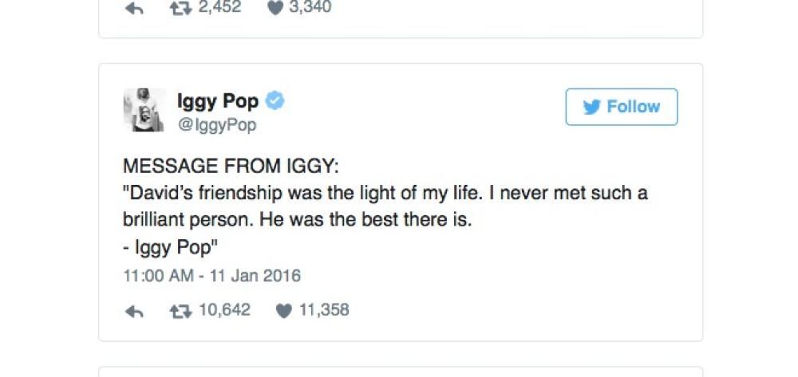
Task: Click Iggy Pop's profile avatar
Action: [144, 110]
